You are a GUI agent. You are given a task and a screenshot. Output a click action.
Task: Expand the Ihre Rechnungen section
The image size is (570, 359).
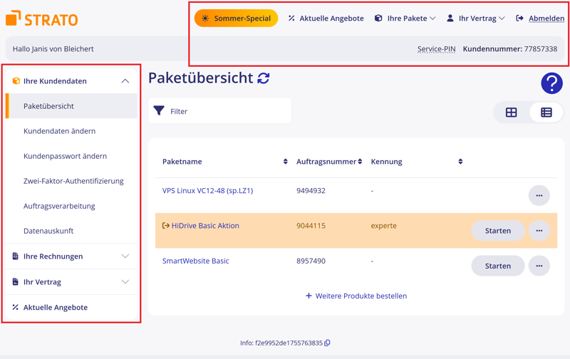point(125,256)
